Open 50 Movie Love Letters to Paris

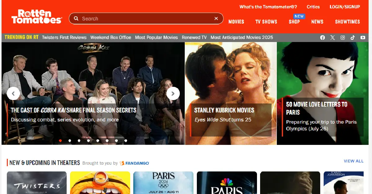[317, 108]
